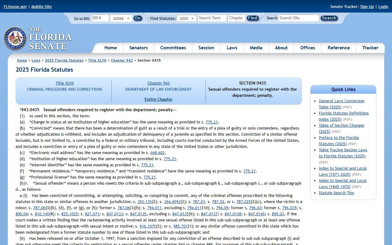Focus the Search Term statutes field
Screen dimensions: 392x245
[212, 18]
